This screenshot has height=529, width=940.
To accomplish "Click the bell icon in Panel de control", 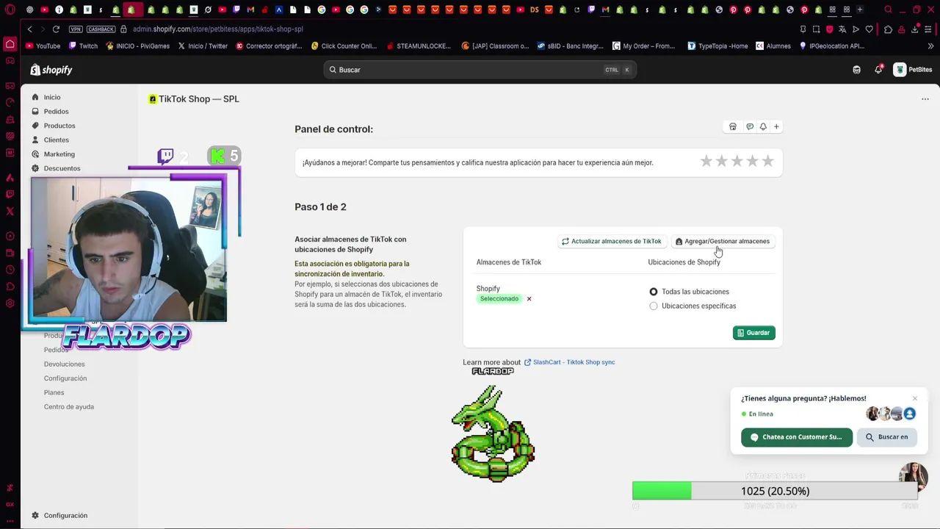I will (x=763, y=126).
